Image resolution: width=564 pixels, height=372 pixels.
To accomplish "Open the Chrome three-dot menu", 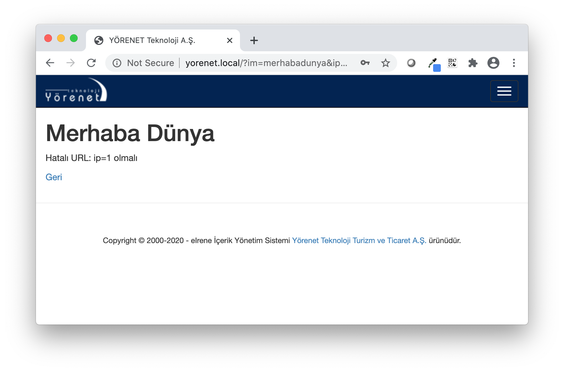I will [514, 63].
